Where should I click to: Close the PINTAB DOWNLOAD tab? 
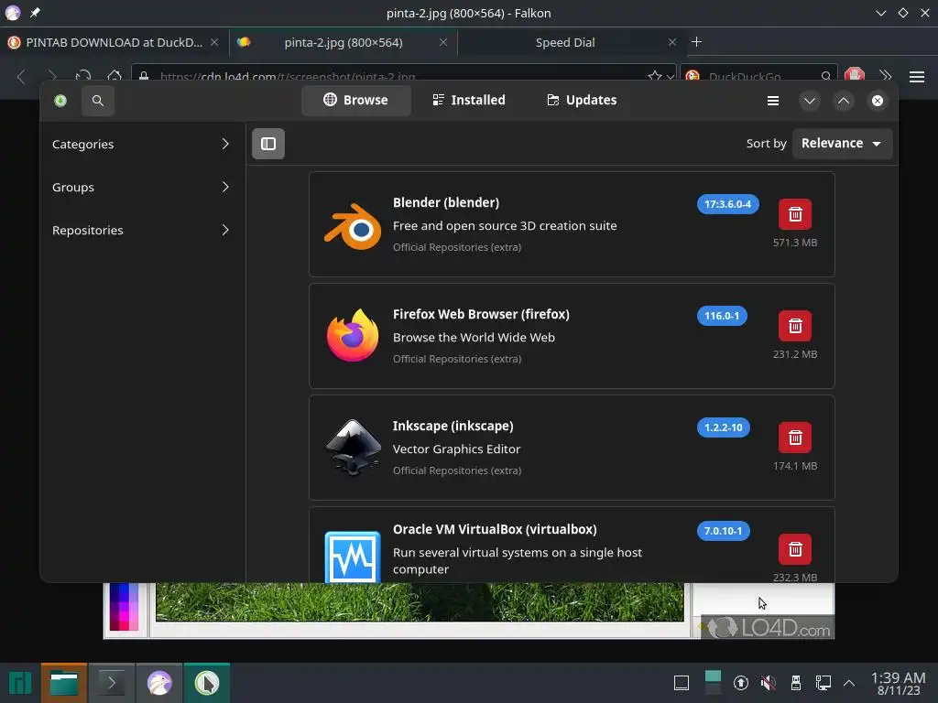[214, 42]
